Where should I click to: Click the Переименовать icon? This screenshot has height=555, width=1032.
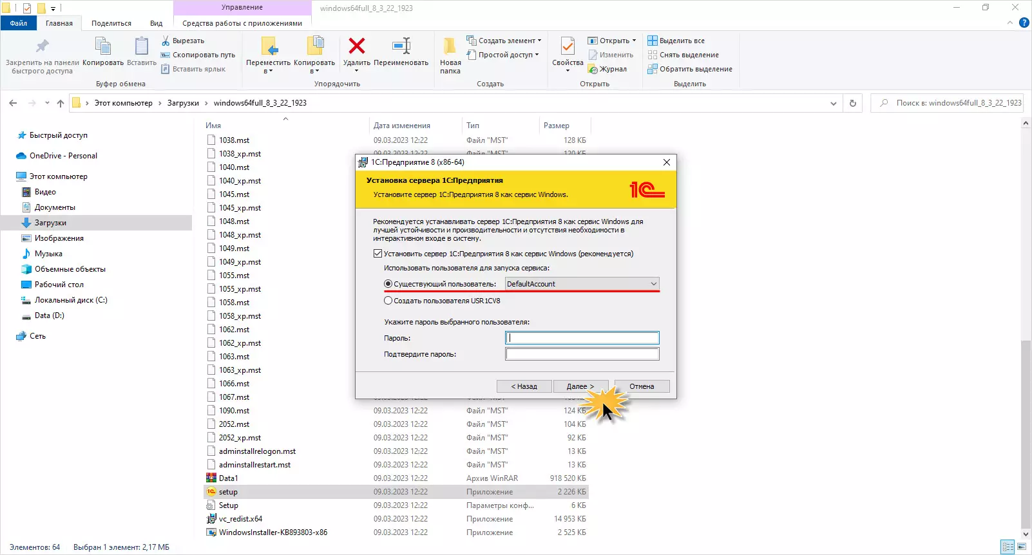pos(401,46)
